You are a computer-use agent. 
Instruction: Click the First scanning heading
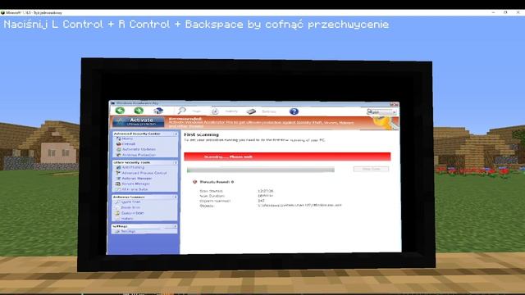point(201,134)
